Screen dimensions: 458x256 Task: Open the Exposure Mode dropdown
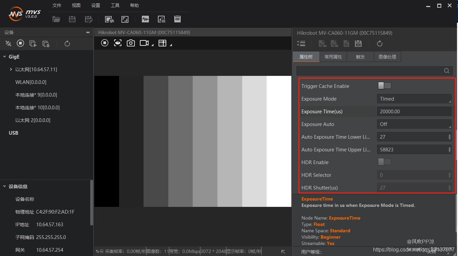(414, 99)
